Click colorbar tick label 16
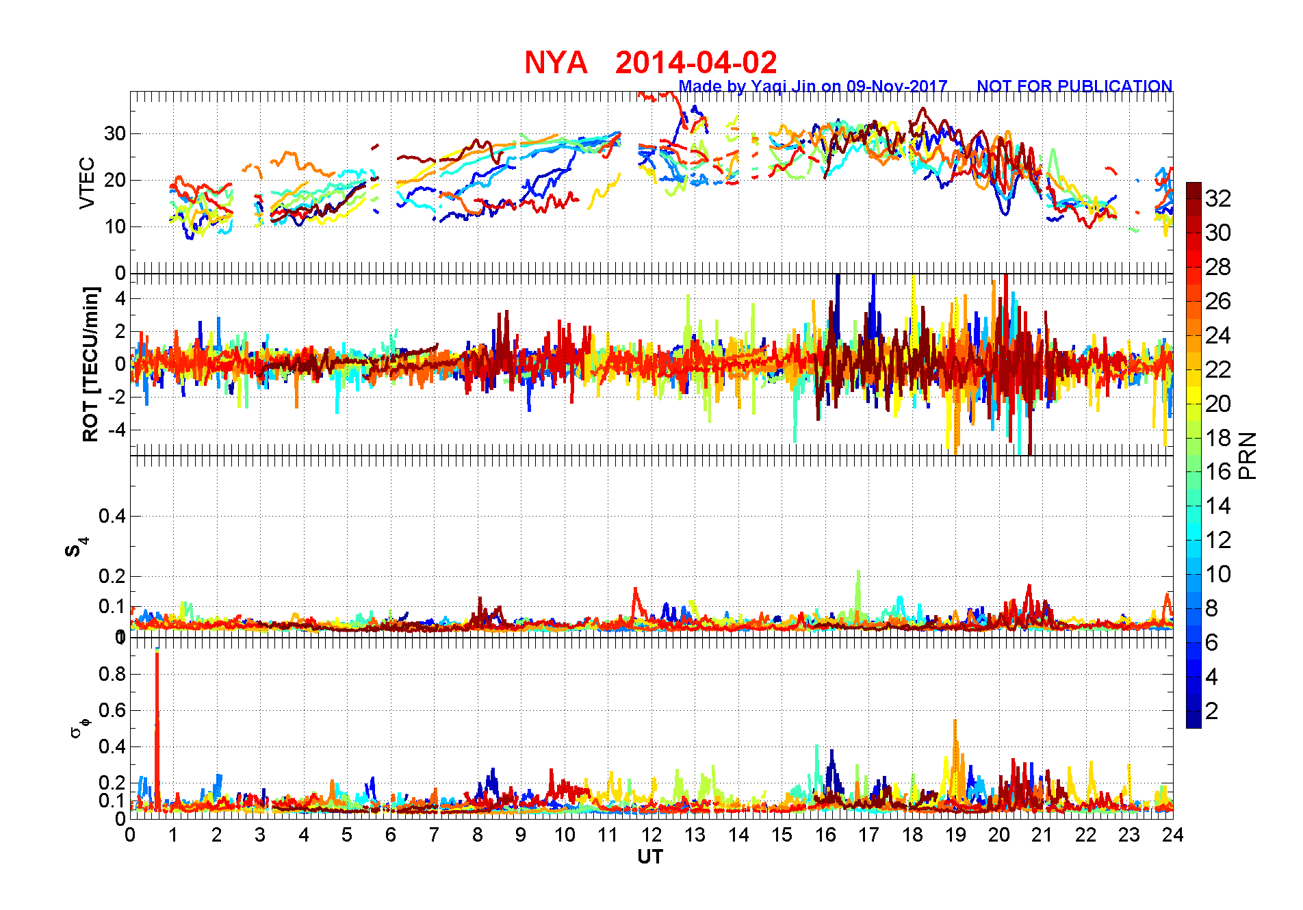The width and height of the screenshot is (1303, 910). click(x=1218, y=471)
